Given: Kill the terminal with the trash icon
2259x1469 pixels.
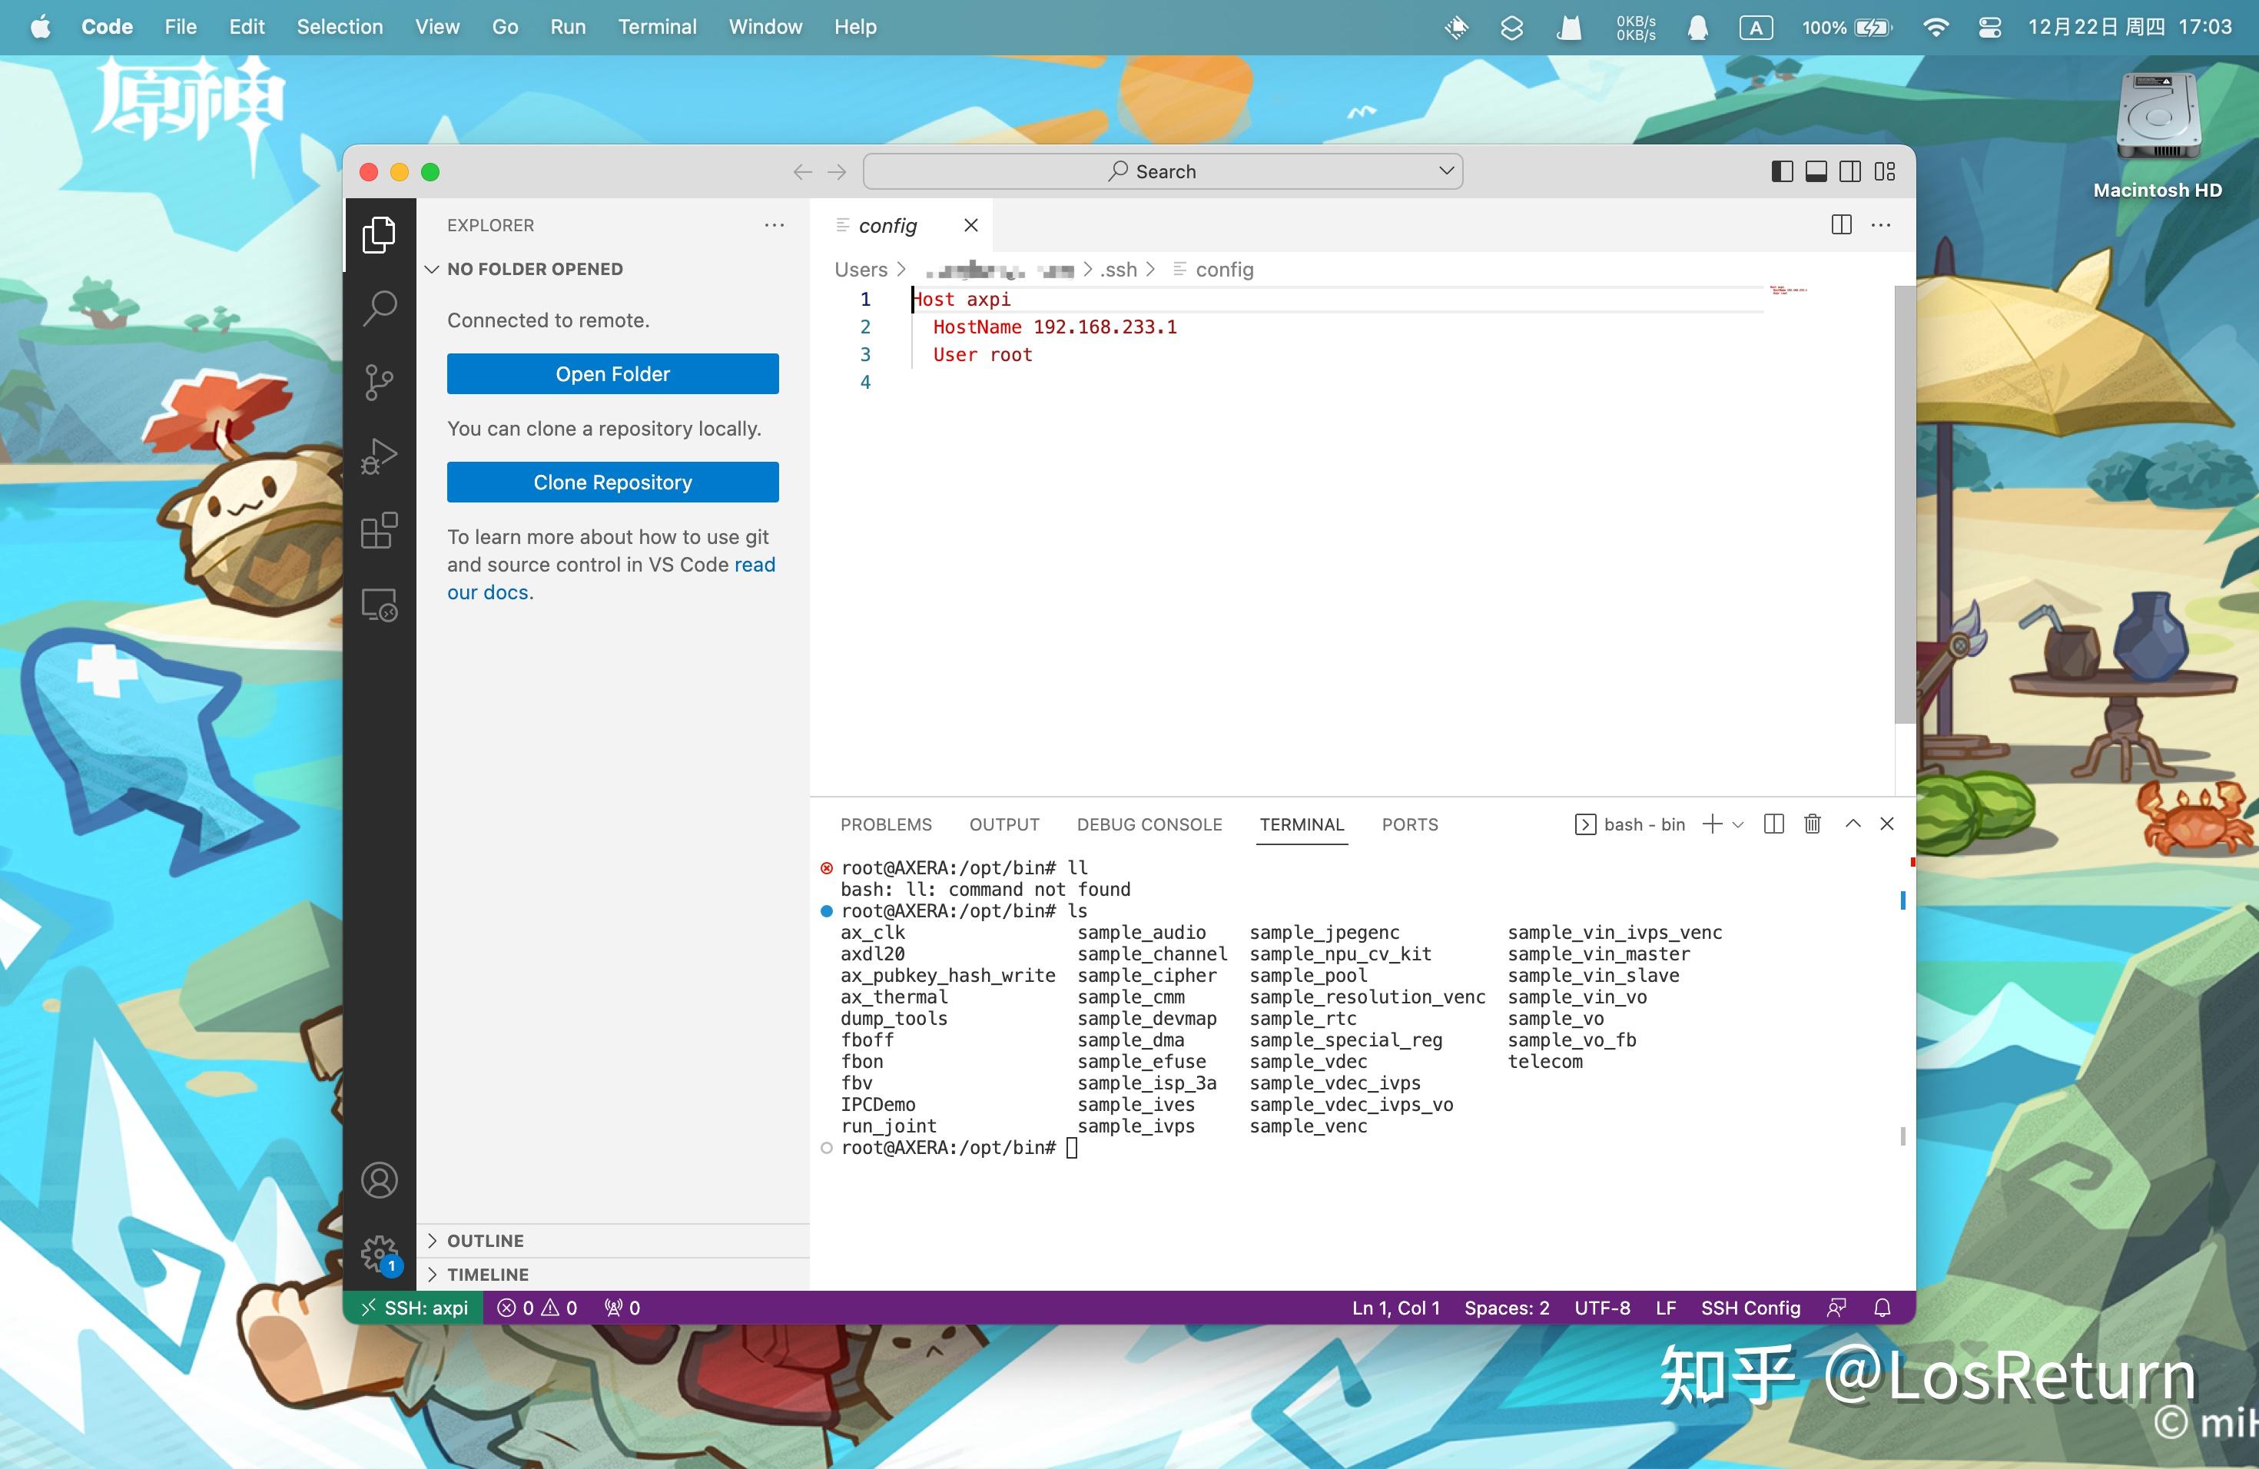Looking at the screenshot, I should [x=1812, y=824].
